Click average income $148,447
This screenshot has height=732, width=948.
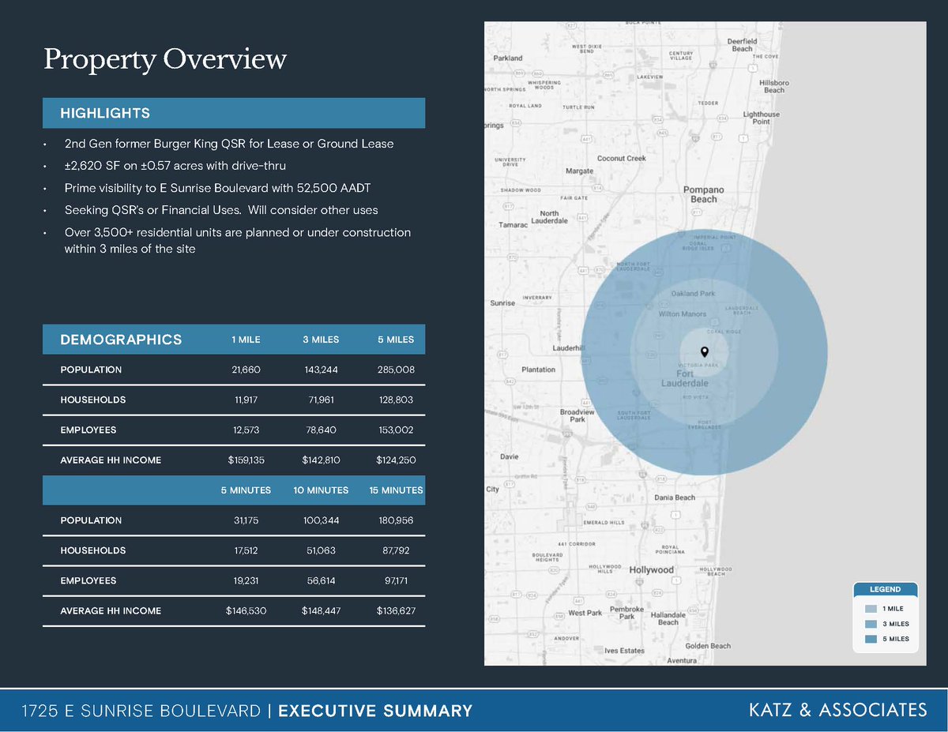point(321,610)
